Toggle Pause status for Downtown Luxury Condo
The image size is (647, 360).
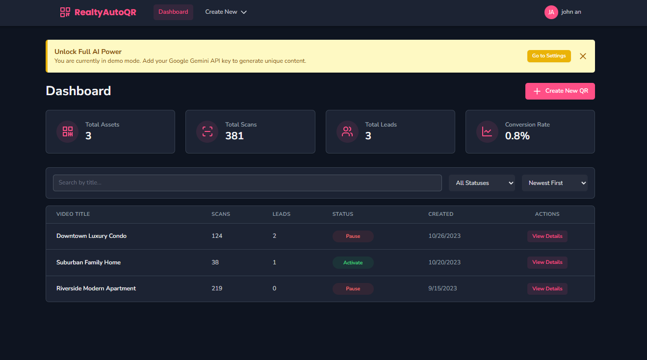pos(353,236)
